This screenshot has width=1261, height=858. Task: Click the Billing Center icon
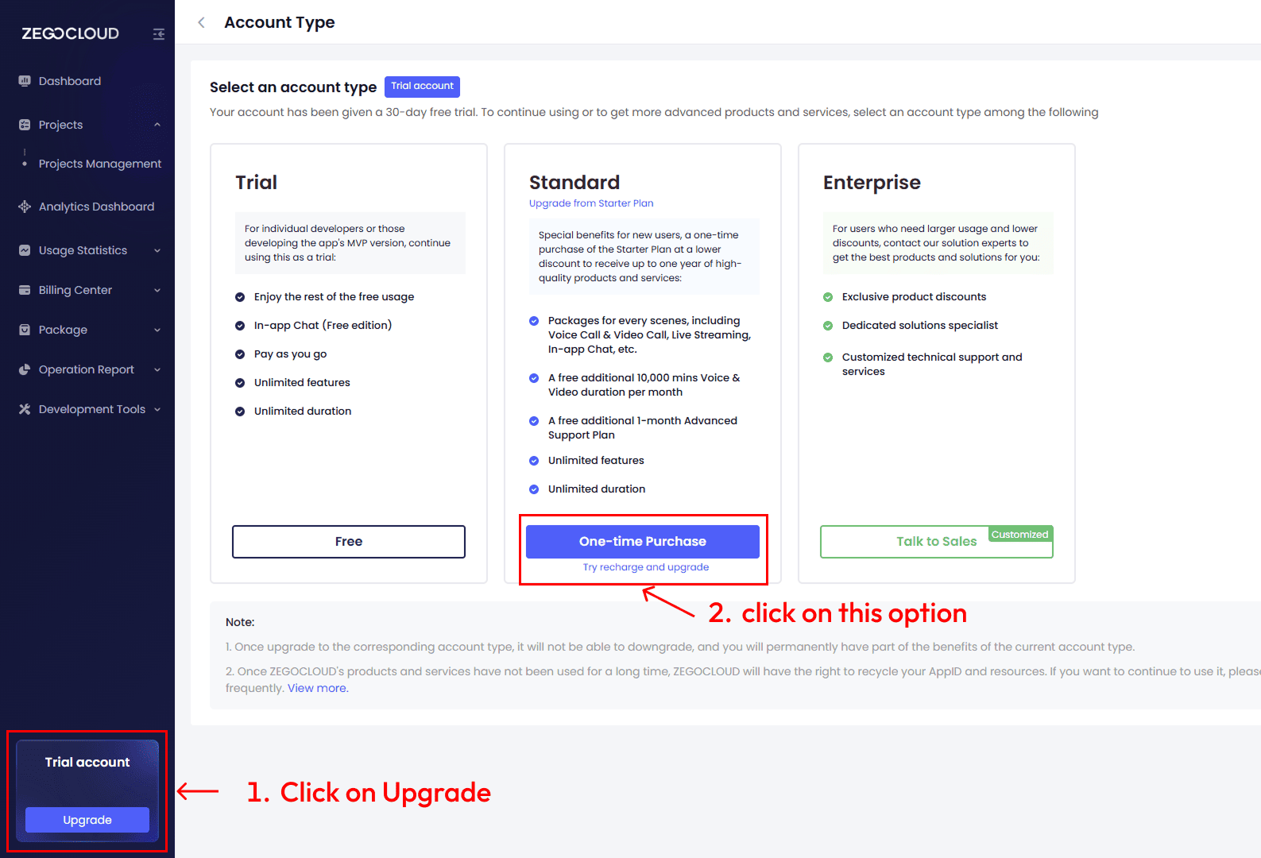25,290
